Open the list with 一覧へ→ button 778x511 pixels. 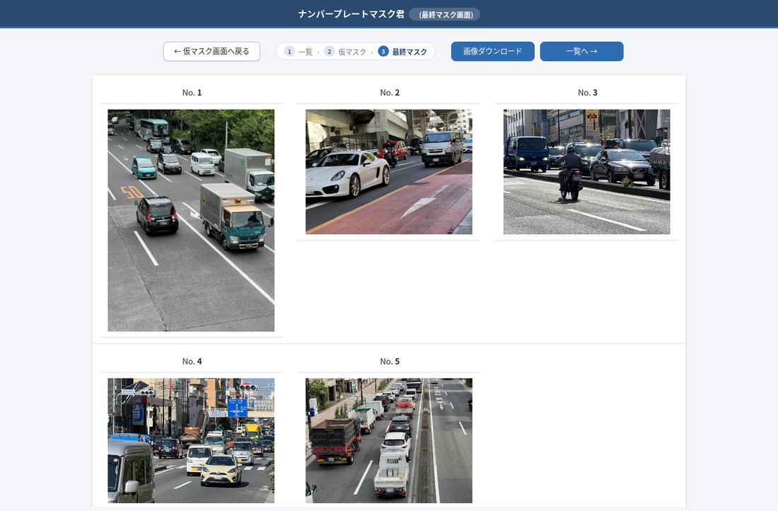pos(581,51)
